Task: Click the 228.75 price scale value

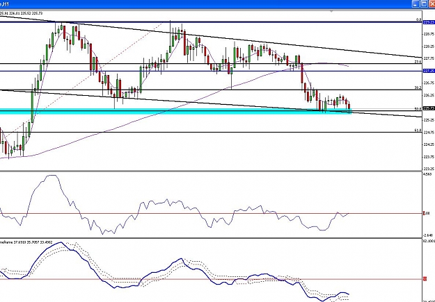Action: point(429,34)
